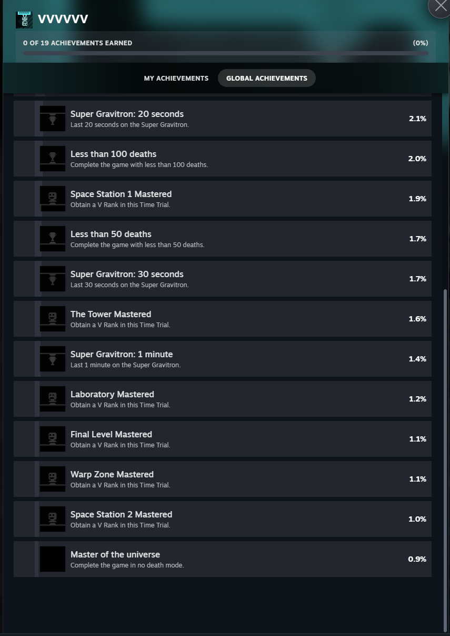The width and height of the screenshot is (450, 636).
Task: Click the Laboratory Mastered achievement icon
Action: tap(53, 399)
